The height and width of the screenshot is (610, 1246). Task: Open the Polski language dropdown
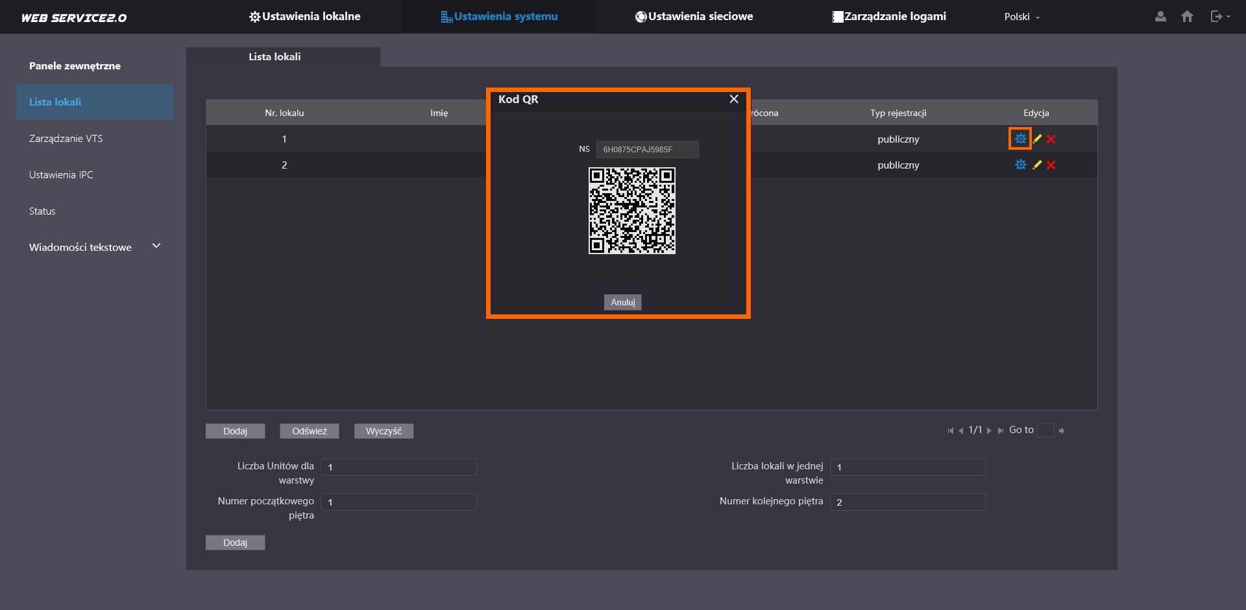[1021, 17]
